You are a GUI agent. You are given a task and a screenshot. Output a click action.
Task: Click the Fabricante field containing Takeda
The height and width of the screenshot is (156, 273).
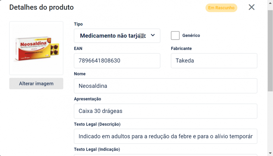(x=214, y=61)
